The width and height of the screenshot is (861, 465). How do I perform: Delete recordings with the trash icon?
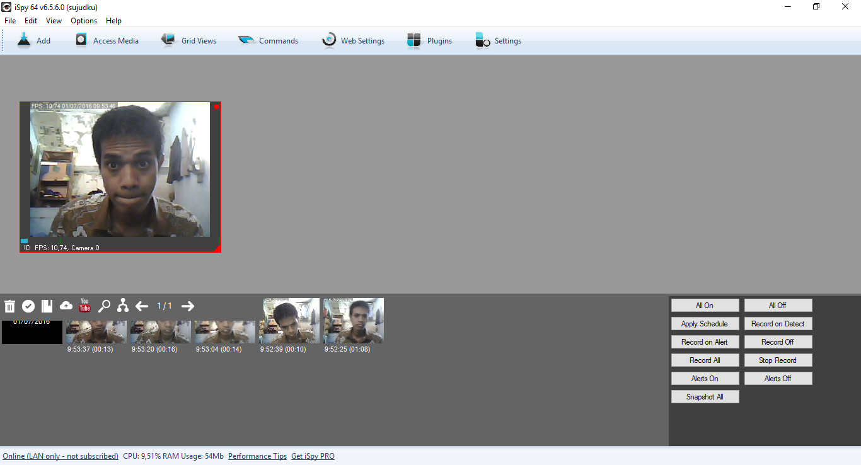coord(9,306)
